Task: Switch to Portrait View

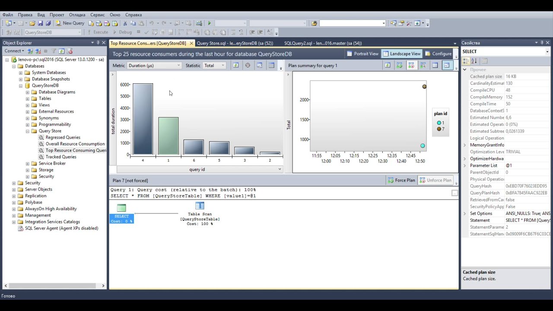Action: (x=362, y=54)
